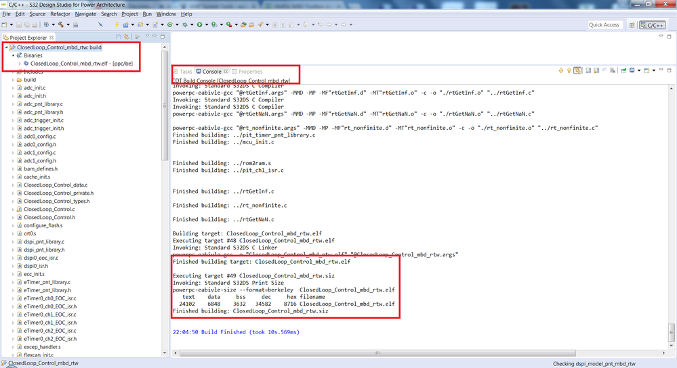Open the Project Explorer View Menu
The width and height of the screenshot is (677, 368).
click(147, 37)
